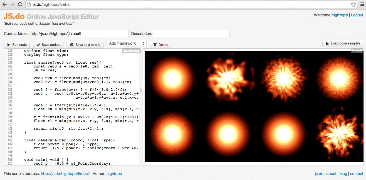
Task: Click the bookmark star in the address bar
Action: pyautogui.click(x=353, y=4)
